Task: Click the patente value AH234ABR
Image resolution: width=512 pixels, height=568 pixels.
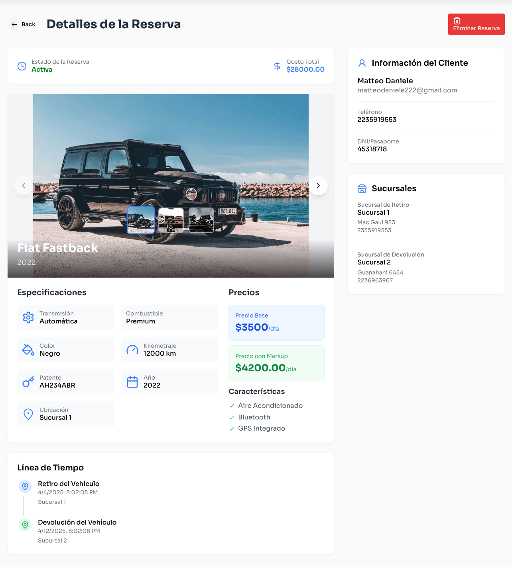Action: pyautogui.click(x=57, y=385)
